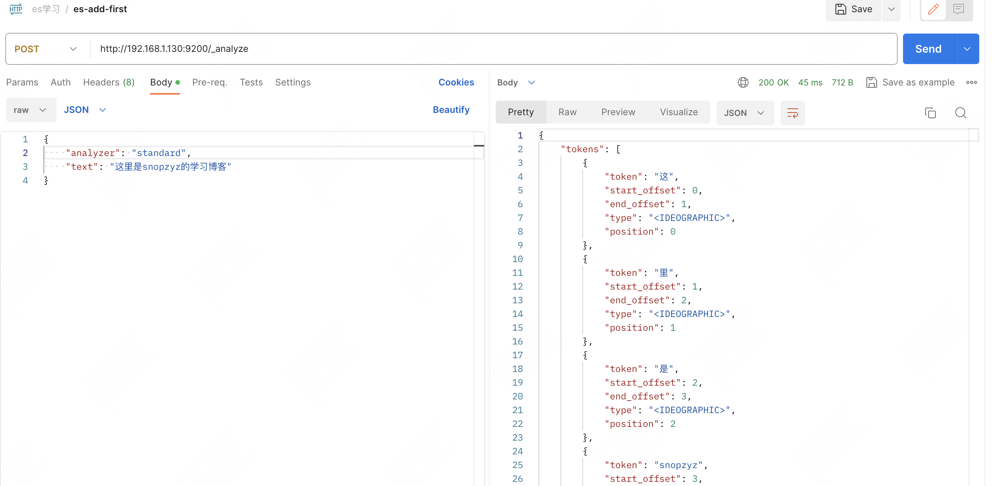Save the response as example
The width and height of the screenshot is (993, 486).
[910, 82]
